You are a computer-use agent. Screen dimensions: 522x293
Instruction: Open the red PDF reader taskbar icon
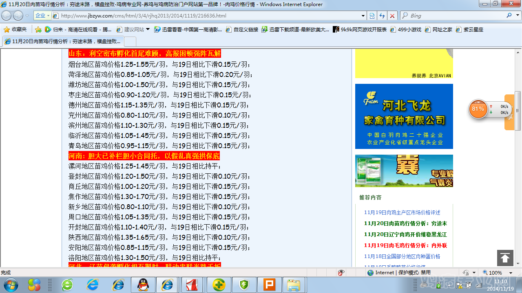pyautogui.click(x=192, y=285)
